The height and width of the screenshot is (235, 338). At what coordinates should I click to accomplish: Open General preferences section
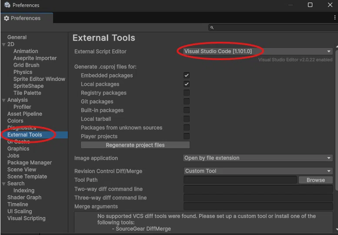(x=17, y=37)
